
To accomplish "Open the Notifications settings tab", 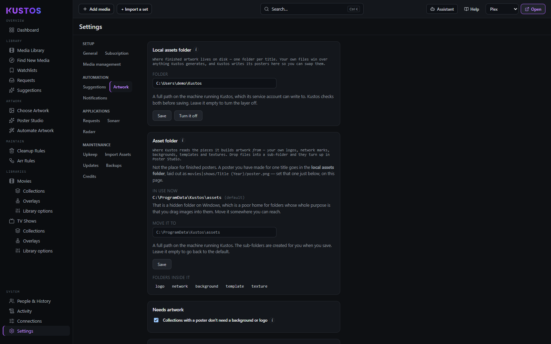I will click(95, 98).
